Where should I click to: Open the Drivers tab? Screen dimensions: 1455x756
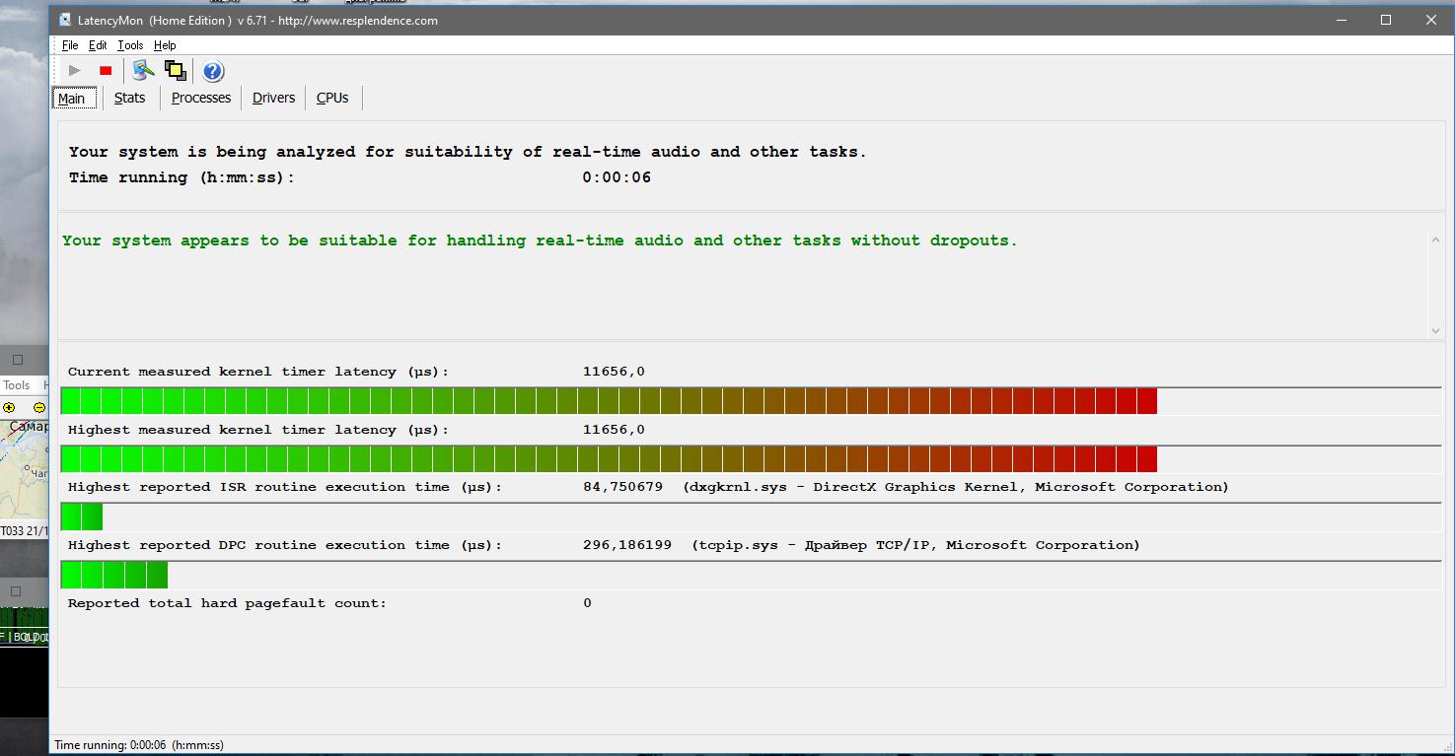pos(273,98)
